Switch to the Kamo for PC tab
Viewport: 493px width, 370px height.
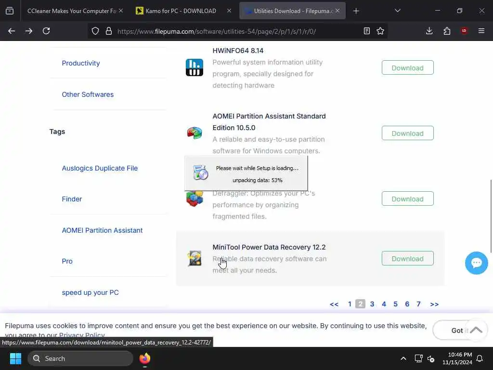coord(181,11)
